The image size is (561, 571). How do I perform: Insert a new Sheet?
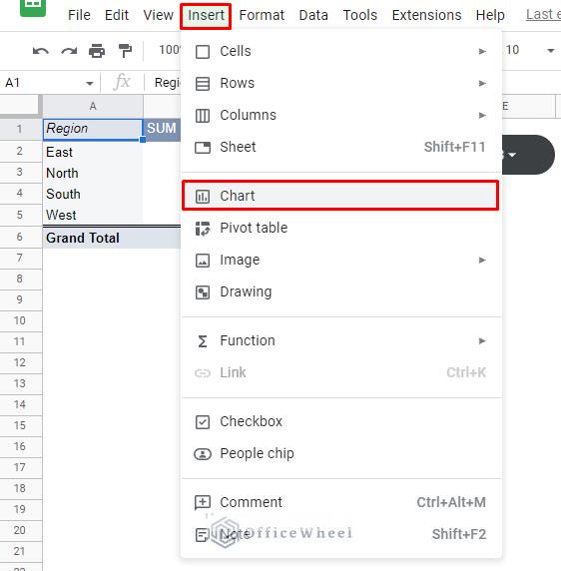click(x=341, y=147)
